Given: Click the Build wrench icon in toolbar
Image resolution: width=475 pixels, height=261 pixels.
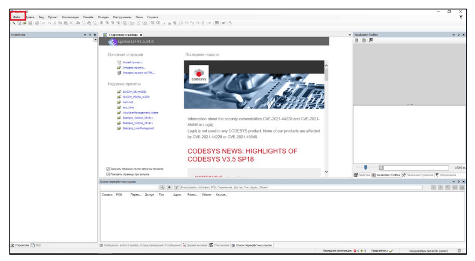Looking at the screenshot, I should pos(174,23).
